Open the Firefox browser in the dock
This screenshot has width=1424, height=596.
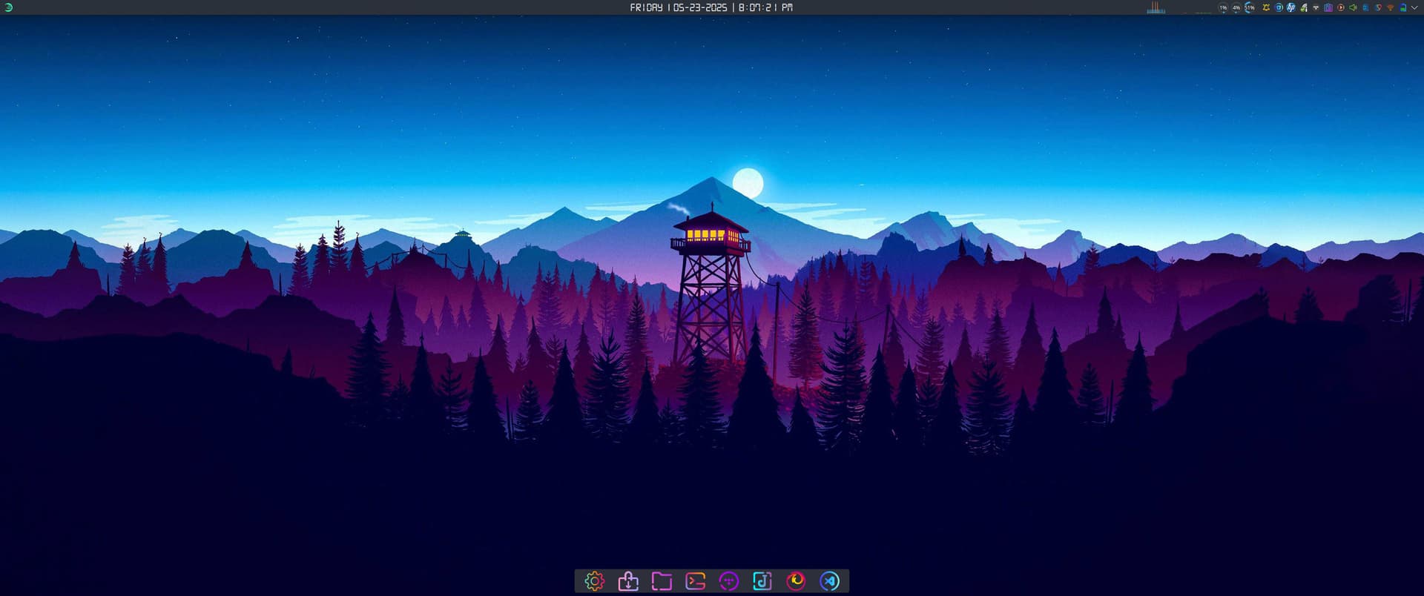coord(796,581)
